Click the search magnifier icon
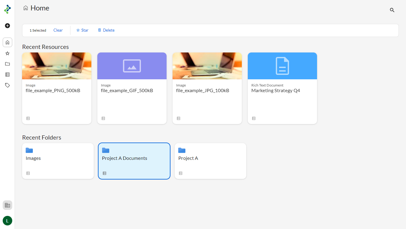406x229 pixels. point(392,10)
